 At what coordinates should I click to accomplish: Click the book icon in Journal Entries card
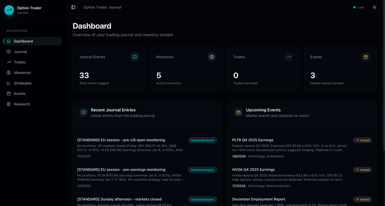(134, 57)
